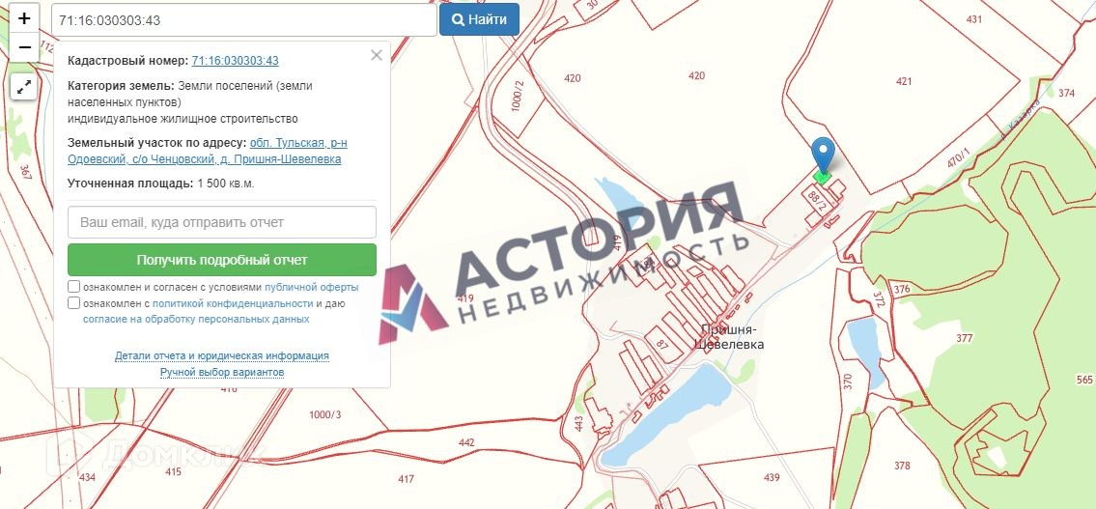Toggle fullscreen map view
Image resolution: width=1096 pixels, height=509 pixels.
point(24,87)
